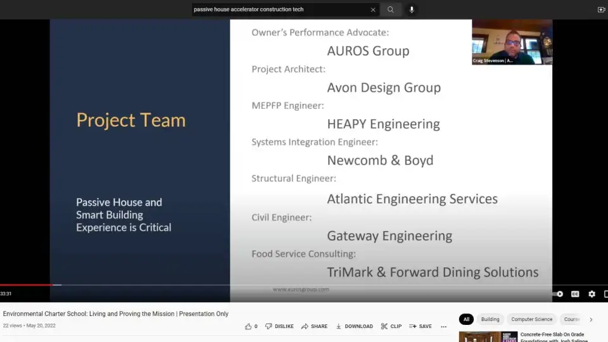608x342 pixels.
Task: Open the player settings gear
Action: click(x=592, y=294)
